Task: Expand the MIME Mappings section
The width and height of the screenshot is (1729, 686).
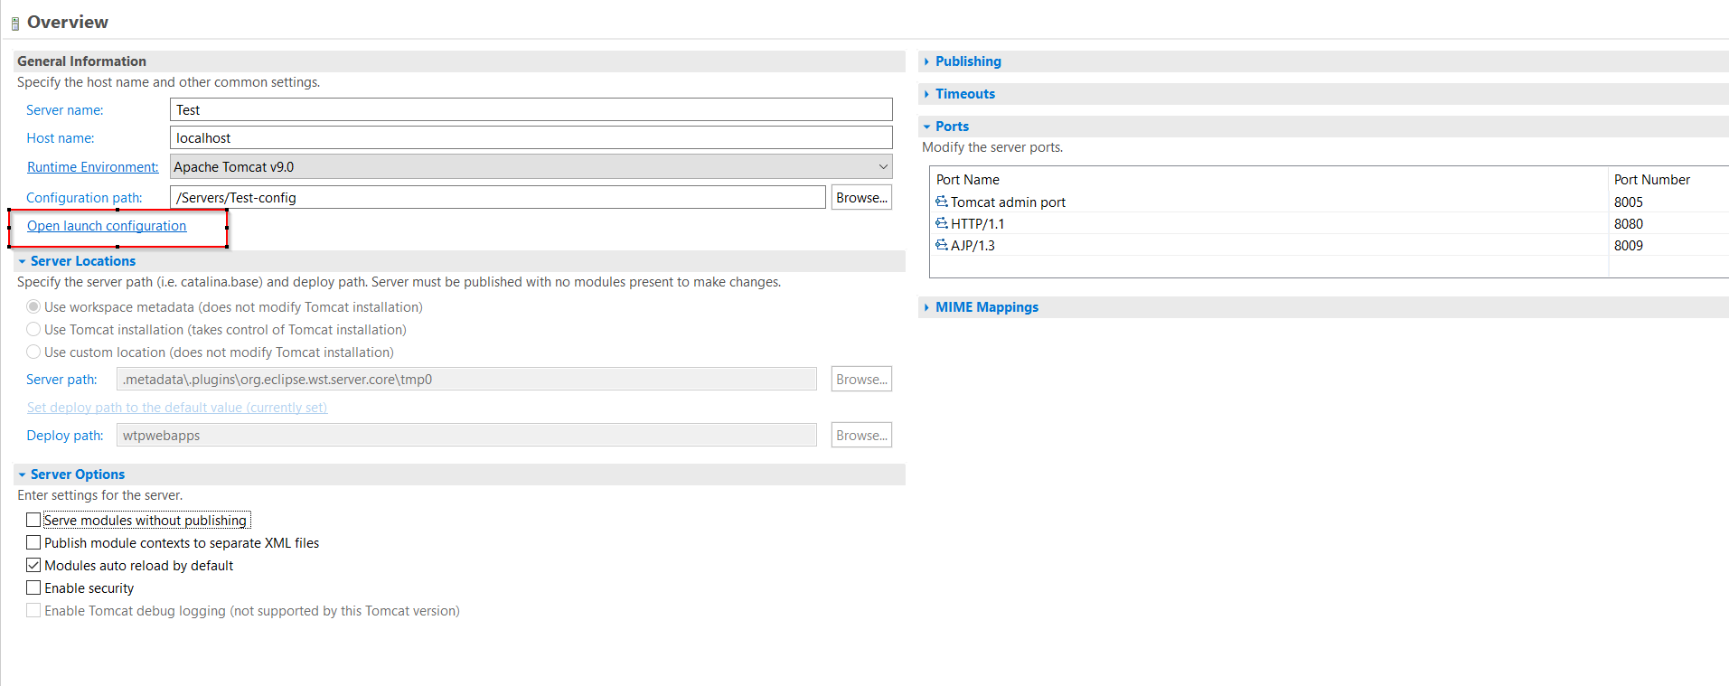Action: [986, 307]
